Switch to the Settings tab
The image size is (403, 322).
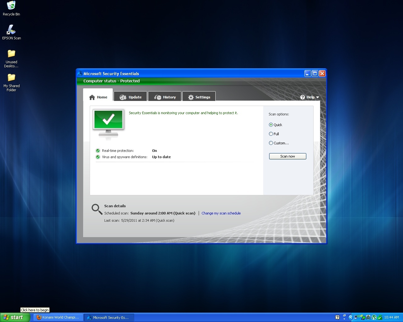199,97
